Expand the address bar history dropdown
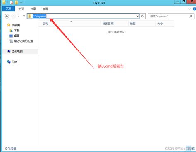 point(137,16)
